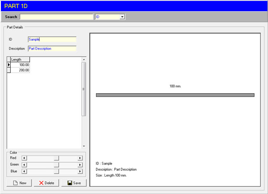Click the length grid scroll down arrow
The image size is (268, 194).
coord(84,146)
